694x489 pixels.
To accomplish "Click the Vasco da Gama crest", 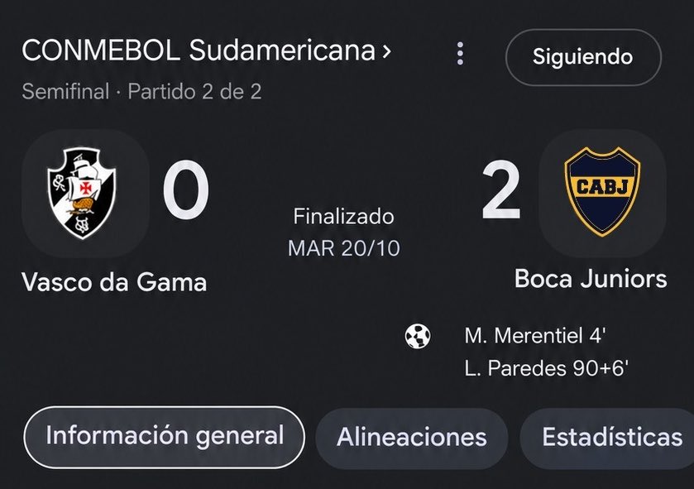I will pos(82,194).
